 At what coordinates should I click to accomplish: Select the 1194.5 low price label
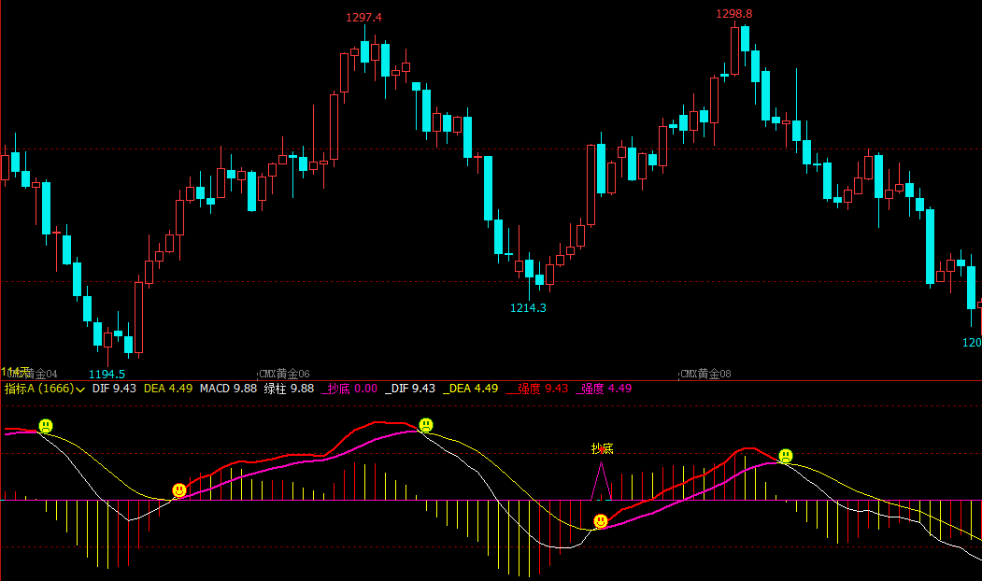click(107, 375)
